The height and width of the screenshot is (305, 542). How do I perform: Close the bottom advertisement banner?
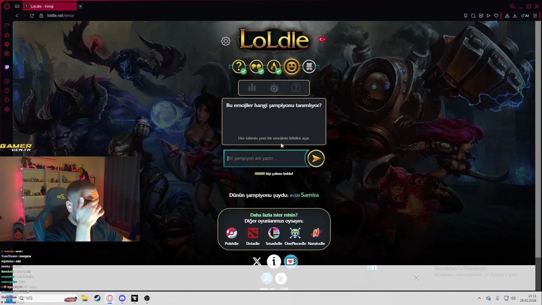(416, 278)
